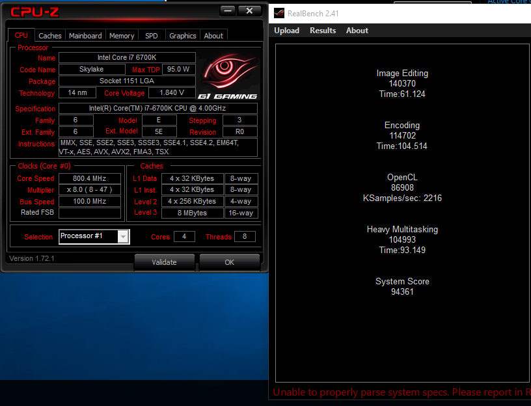
Task: Click the Instructions list text
Action: (158, 147)
